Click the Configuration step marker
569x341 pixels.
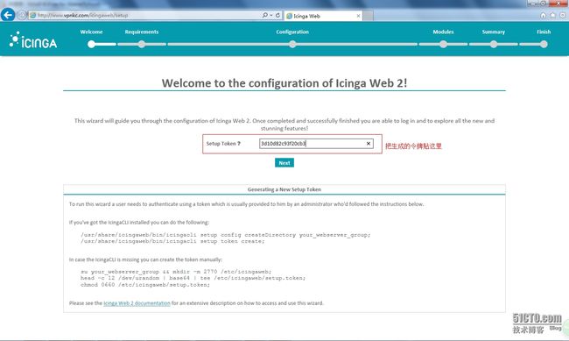292,45
